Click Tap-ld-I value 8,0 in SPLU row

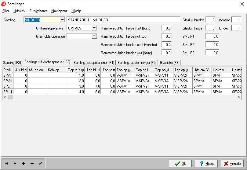click(93, 92)
